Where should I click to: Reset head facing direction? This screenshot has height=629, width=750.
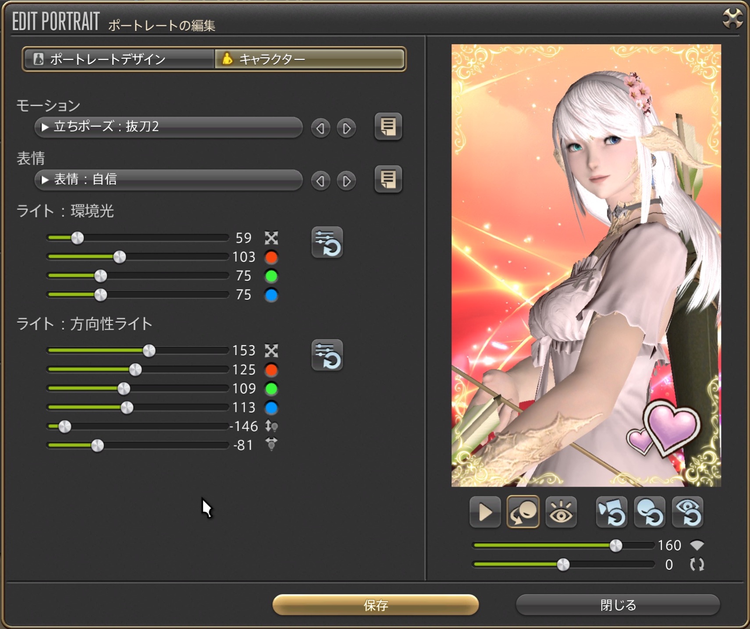coord(650,512)
